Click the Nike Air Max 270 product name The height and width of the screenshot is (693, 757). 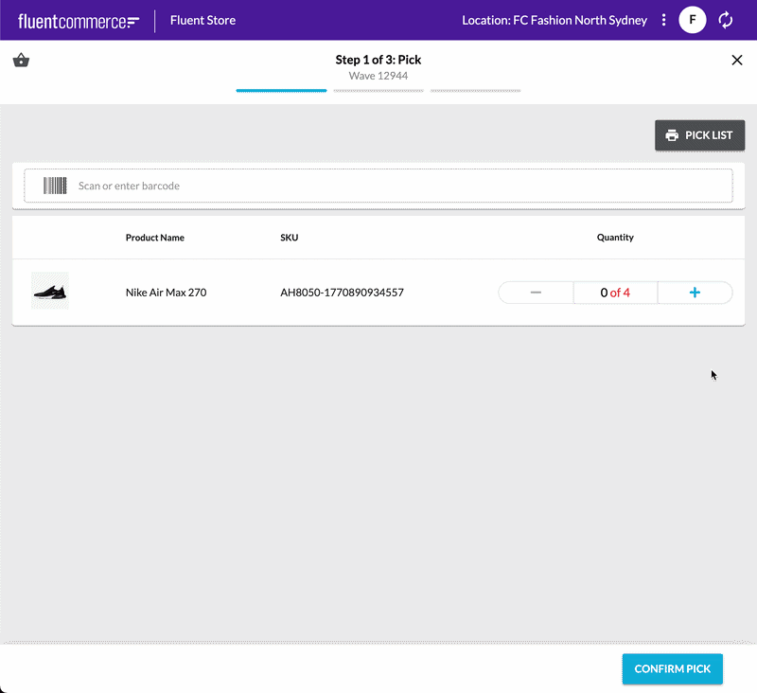coord(167,293)
